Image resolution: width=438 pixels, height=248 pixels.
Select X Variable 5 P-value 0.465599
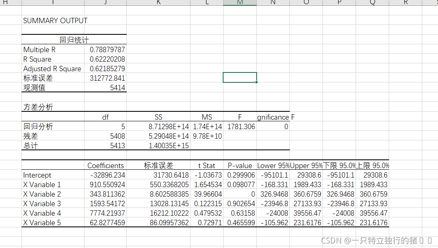240,223
